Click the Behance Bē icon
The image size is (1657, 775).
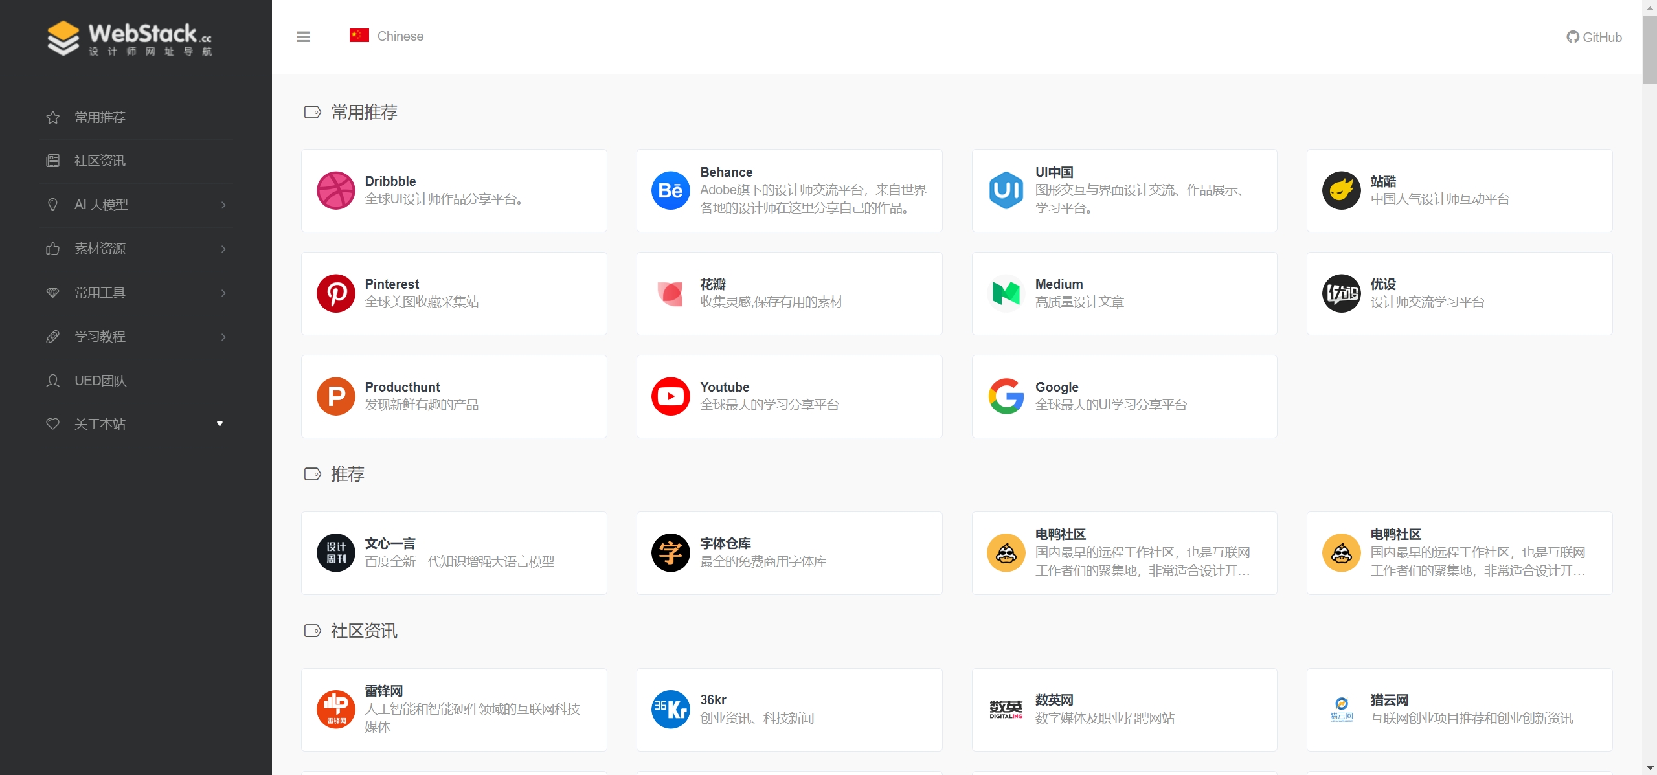pos(670,190)
